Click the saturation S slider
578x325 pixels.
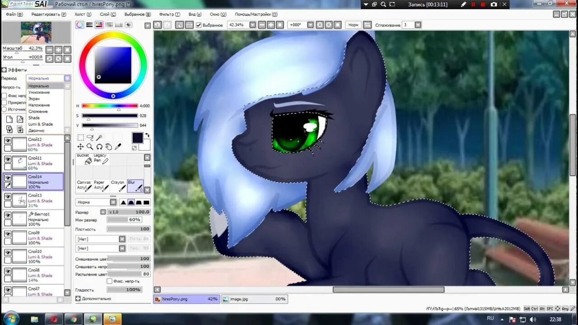[110, 116]
